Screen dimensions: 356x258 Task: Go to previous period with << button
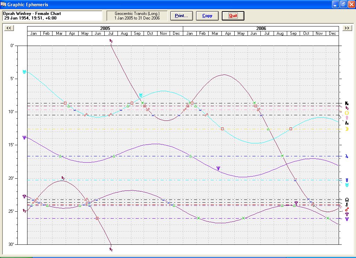(9, 28)
